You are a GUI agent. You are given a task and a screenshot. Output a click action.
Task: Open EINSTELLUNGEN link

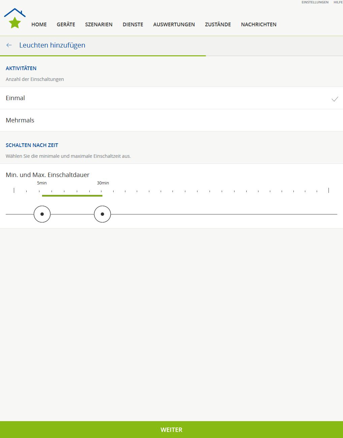(315, 2)
